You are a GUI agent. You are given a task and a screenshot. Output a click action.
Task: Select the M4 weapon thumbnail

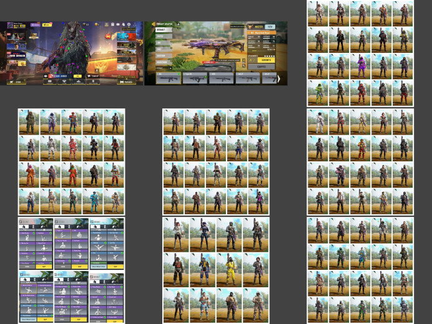169,78
